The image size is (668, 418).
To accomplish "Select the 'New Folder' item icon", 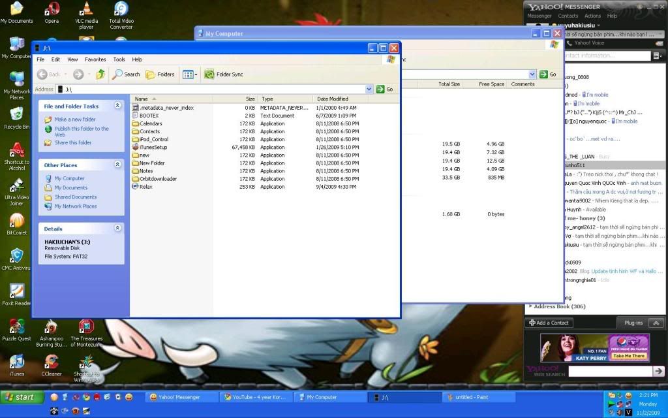I will pos(136,163).
